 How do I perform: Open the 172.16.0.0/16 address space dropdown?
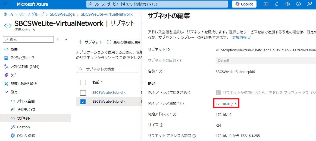coord(226,103)
